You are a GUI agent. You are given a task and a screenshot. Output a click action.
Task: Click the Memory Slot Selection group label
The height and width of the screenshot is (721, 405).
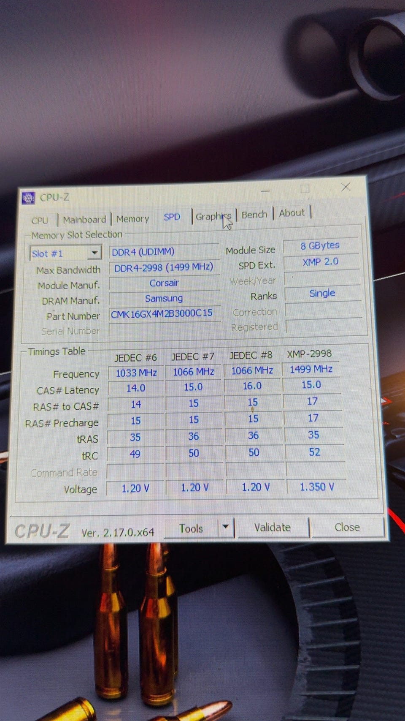(x=77, y=235)
